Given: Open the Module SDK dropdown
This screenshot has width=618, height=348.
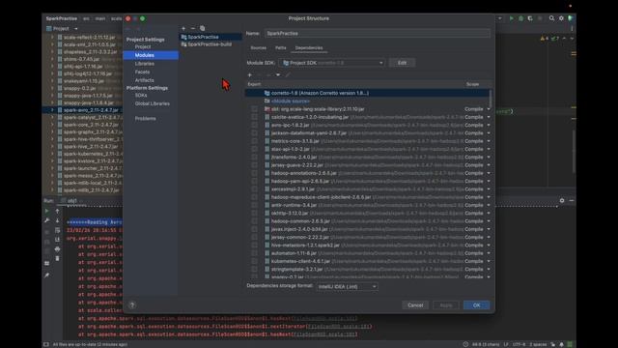Looking at the screenshot, I should tap(332, 63).
